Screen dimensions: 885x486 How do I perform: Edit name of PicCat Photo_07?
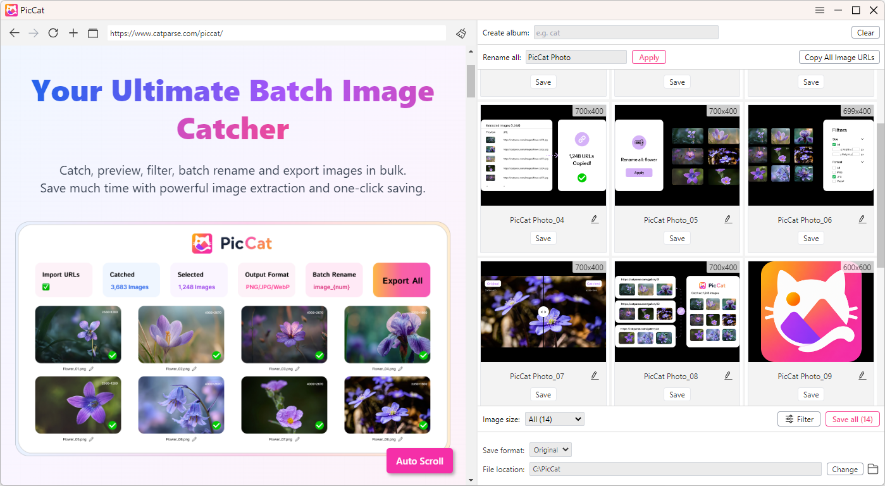click(595, 376)
